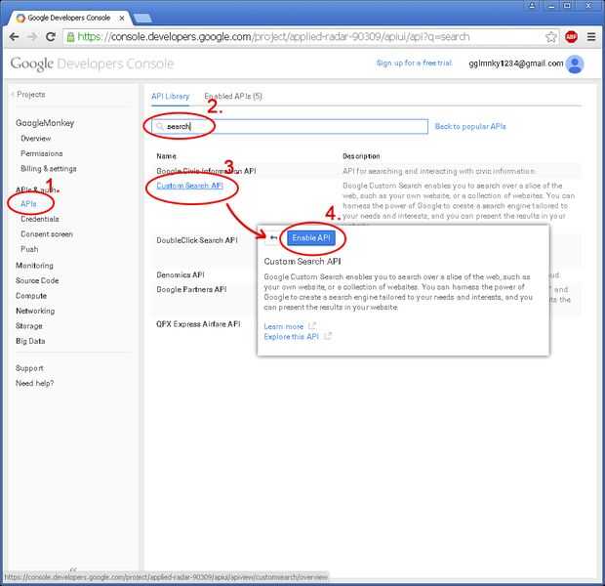Open Support in the sidebar
The image size is (605, 586).
click(x=29, y=368)
